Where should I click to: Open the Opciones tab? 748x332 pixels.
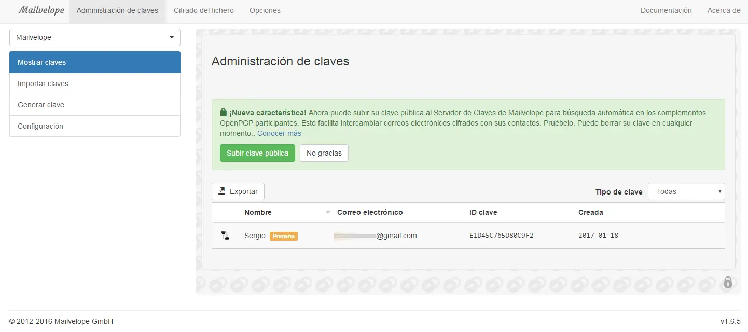265,10
